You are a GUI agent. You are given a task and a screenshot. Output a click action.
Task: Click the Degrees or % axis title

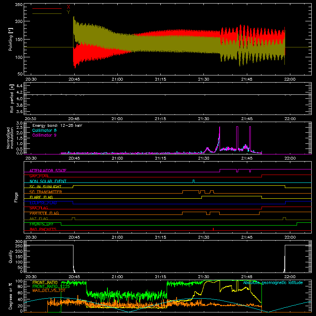[x=11, y=296]
